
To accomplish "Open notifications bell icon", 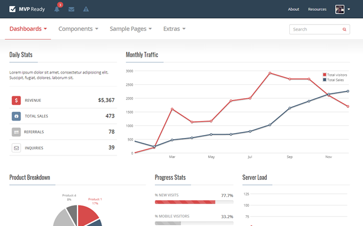I will pos(57,9).
